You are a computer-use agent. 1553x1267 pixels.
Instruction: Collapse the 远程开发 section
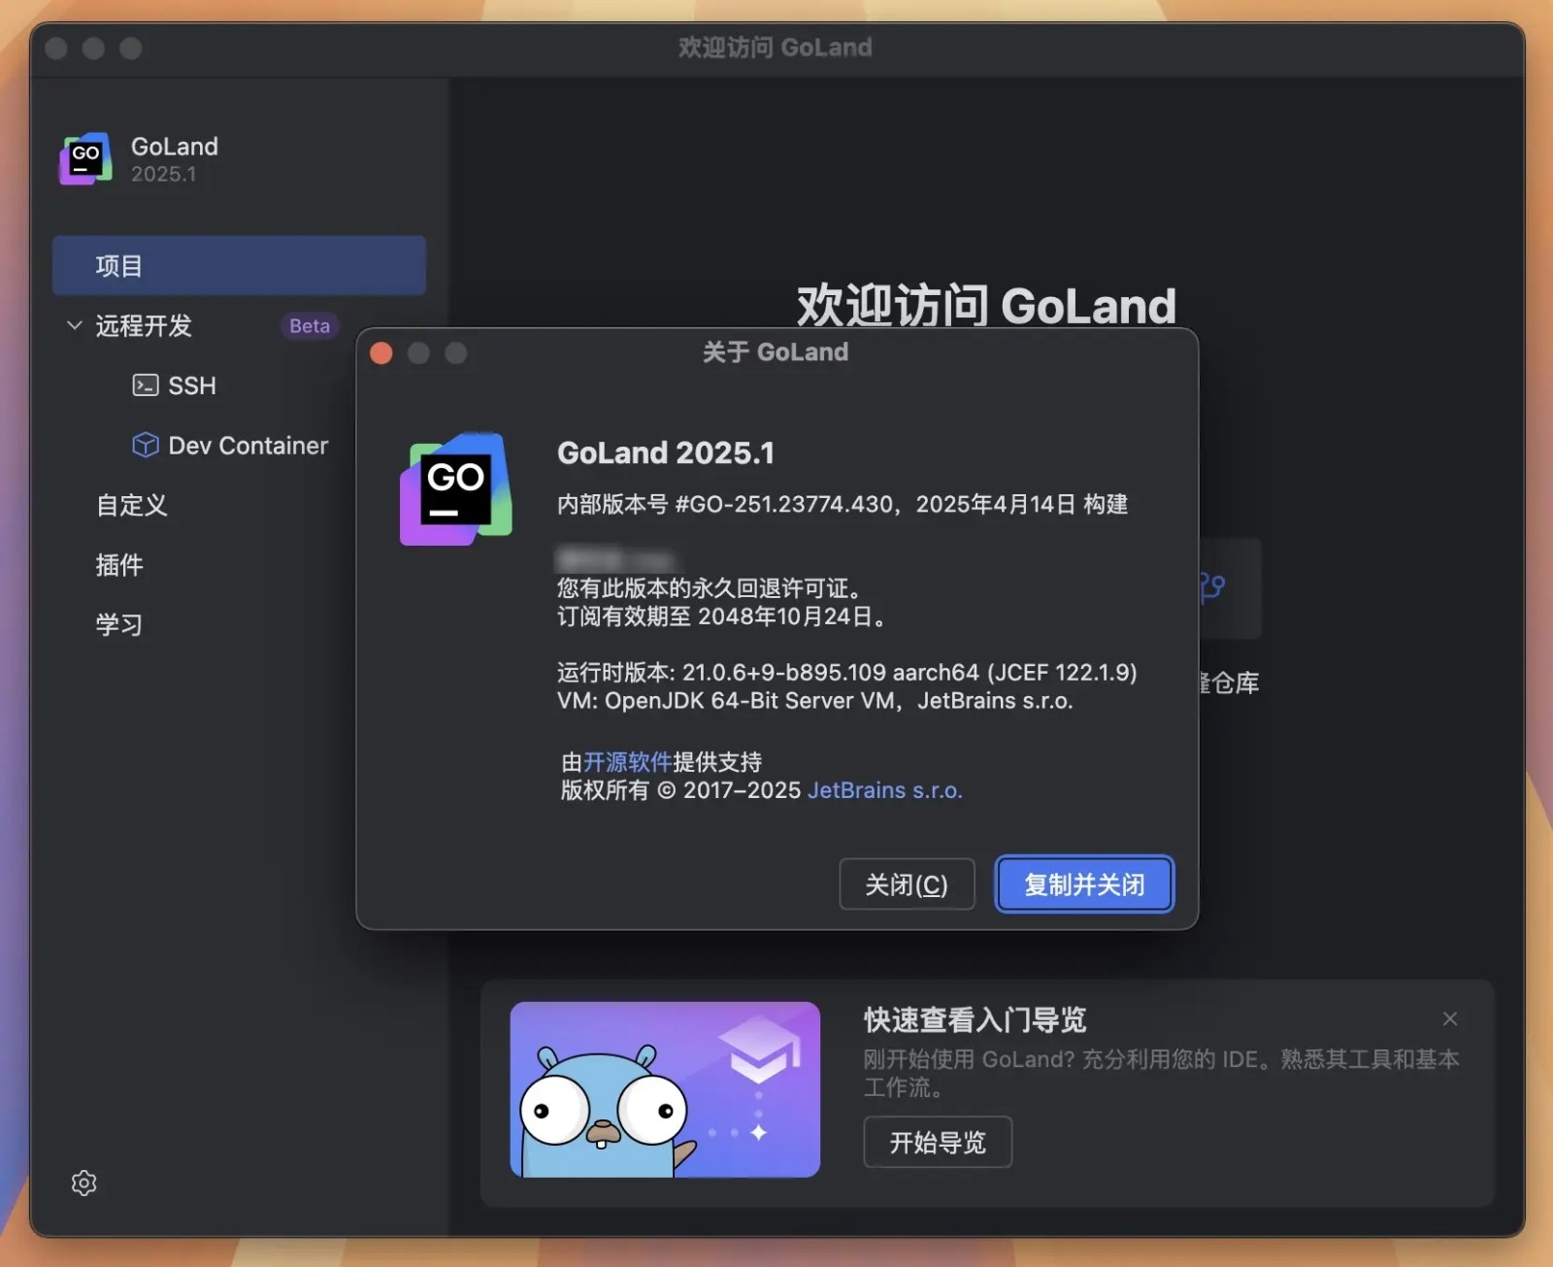tap(74, 325)
